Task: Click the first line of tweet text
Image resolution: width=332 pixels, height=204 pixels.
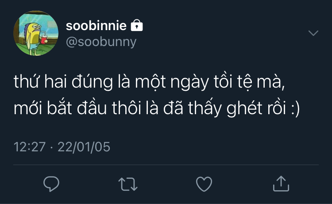Action: coord(149,81)
